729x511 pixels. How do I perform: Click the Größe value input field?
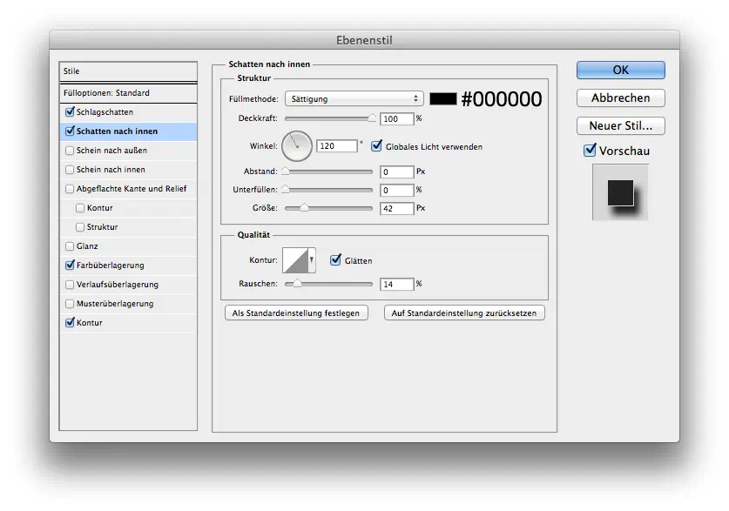tap(395, 208)
